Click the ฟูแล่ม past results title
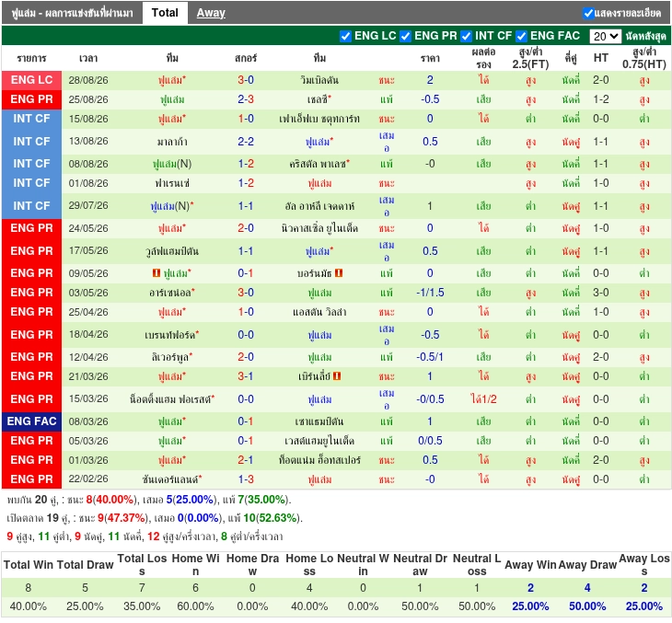This screenshot has width=672, height=623. tap(72, 13)
